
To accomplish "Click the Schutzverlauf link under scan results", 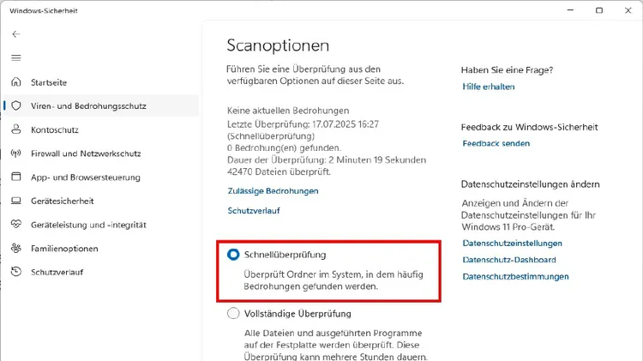I will [254, 210].
